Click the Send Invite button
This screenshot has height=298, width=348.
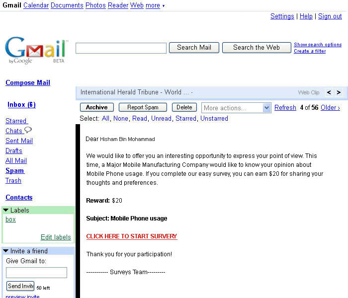point(20,286)
